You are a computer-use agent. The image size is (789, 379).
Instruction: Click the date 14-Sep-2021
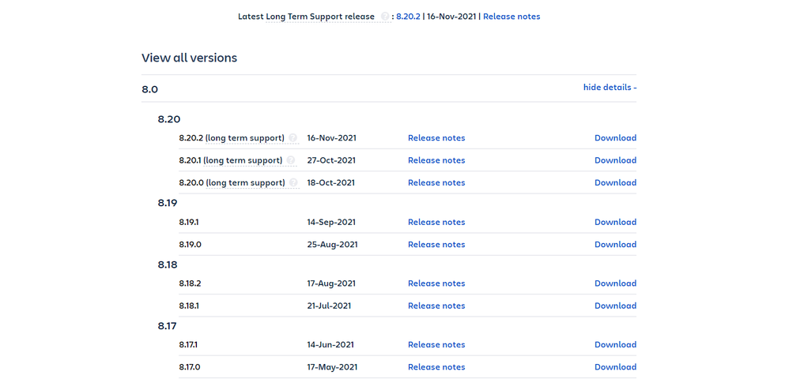pyautogui.click(x=331, y=222)
